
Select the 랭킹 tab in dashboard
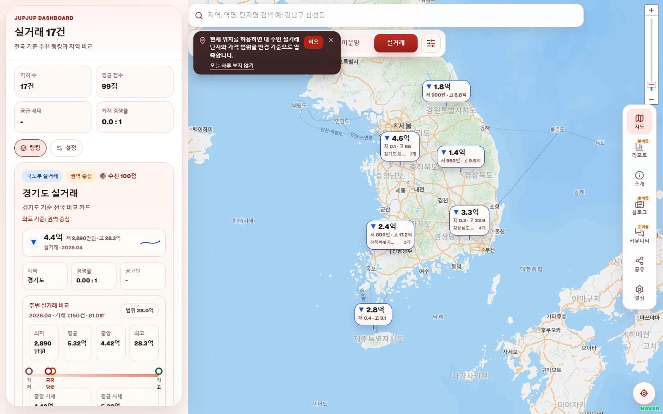30,148
